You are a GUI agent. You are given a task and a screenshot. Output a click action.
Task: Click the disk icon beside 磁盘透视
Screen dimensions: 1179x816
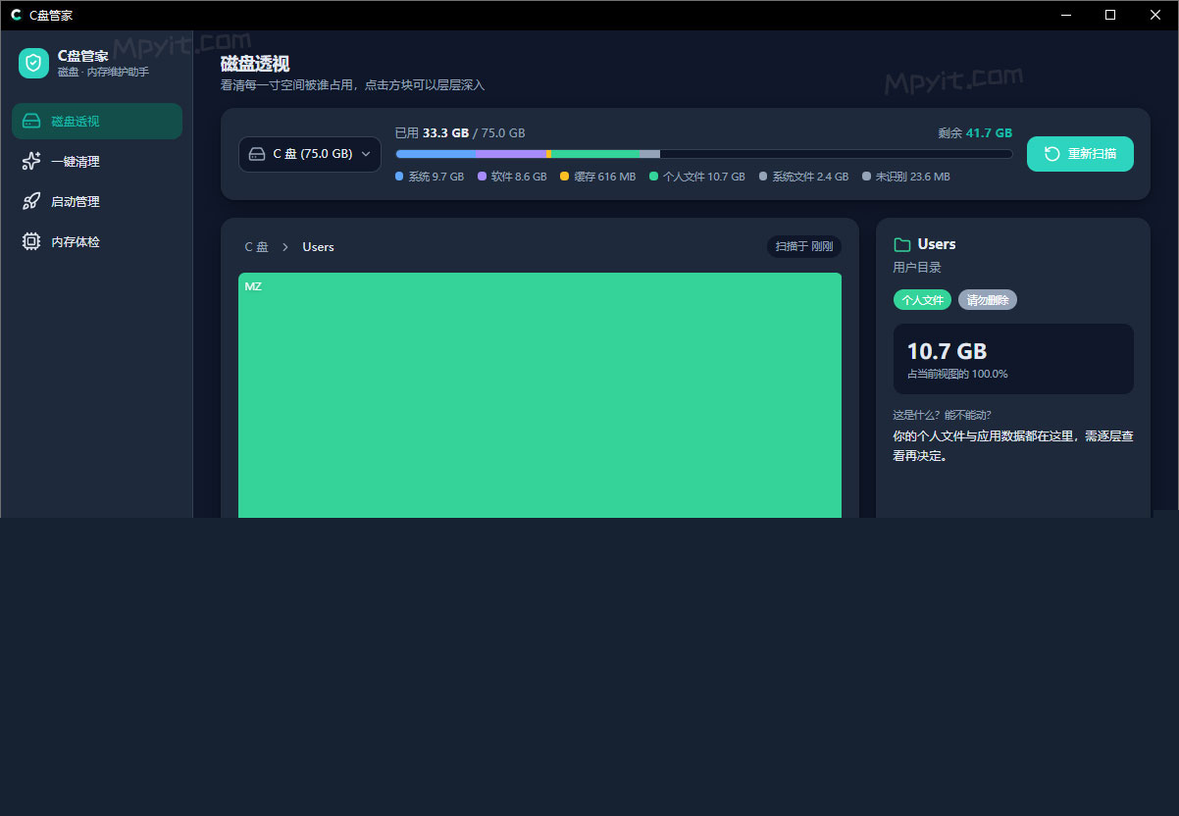pyautogui.click(x=31, y=122)
